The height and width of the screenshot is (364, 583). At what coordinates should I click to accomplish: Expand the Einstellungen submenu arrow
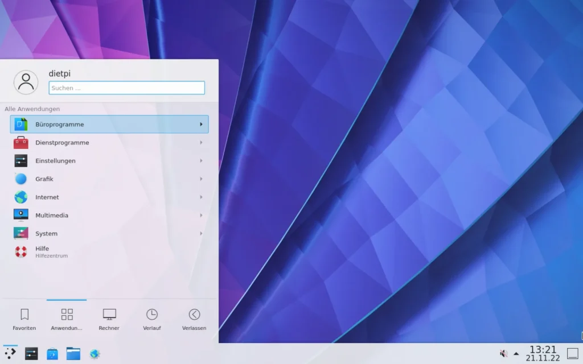(201, 161)
